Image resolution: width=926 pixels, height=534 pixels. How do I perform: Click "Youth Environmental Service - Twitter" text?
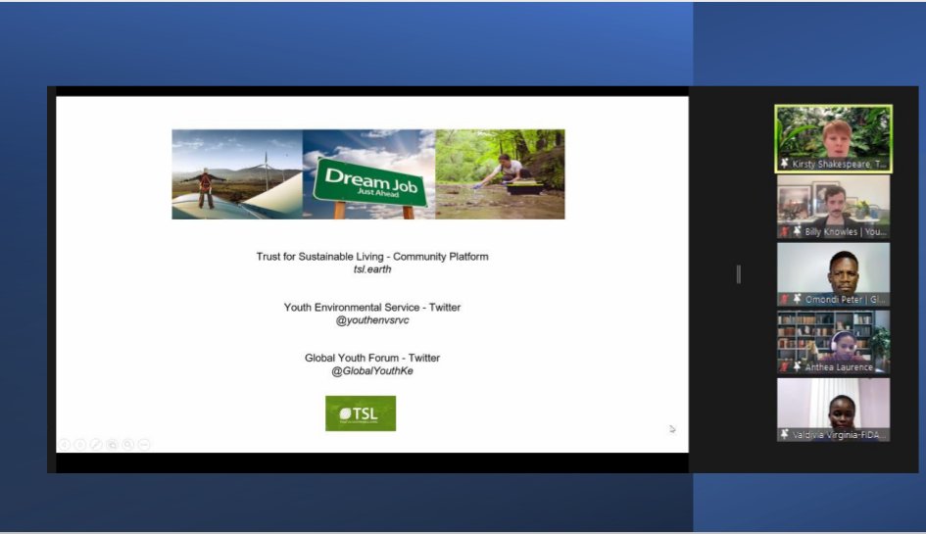pos(372,307)
